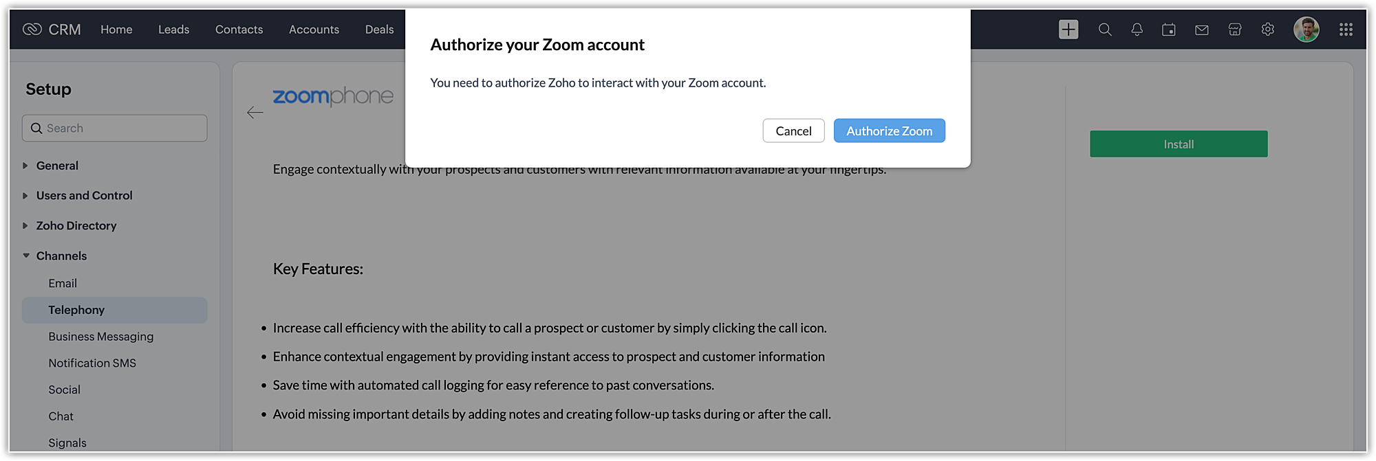
Task: Click the back arrow beside Zoom Phone logo
Action: click(x=255, y=113)
